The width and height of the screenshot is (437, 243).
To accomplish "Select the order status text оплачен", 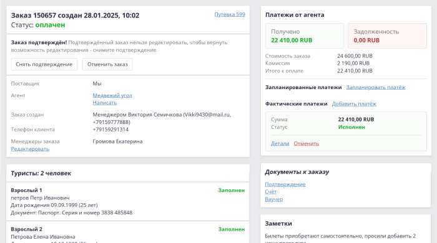I will pos(50,25).
